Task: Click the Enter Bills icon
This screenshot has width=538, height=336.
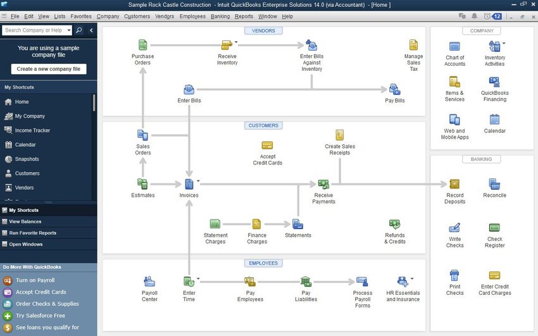Action: click(189, 89)
